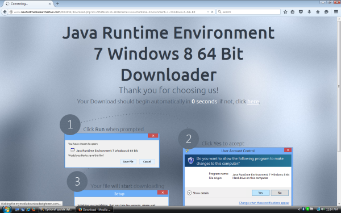Close the User Account Control sample dialog

pyautogui.click(x=288, y=150)
